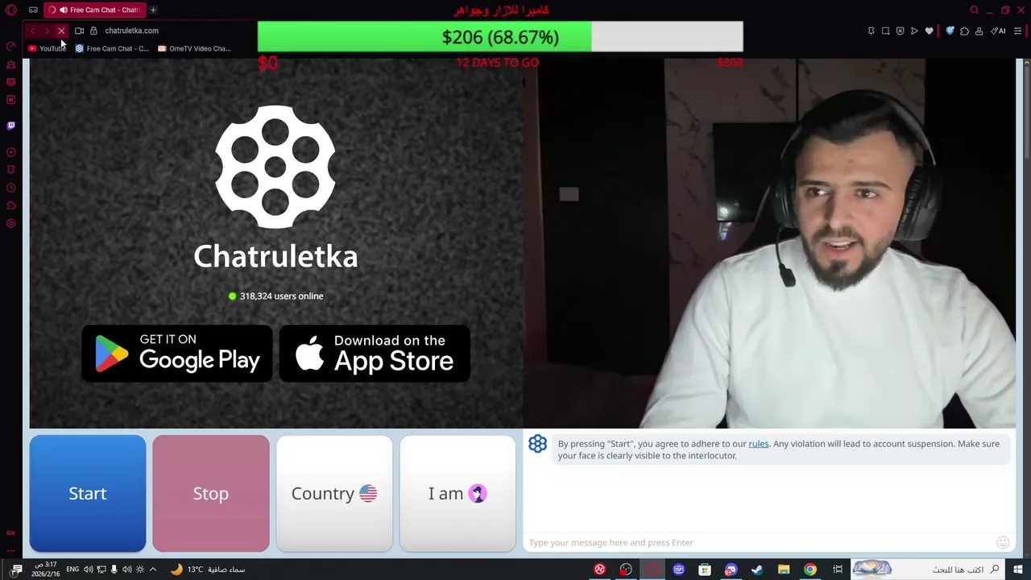Image resolution: width=1031 pixels, height=580 pixels.
Task: Open the pinboards sidebar icon
Action: [x=11, y=170]
